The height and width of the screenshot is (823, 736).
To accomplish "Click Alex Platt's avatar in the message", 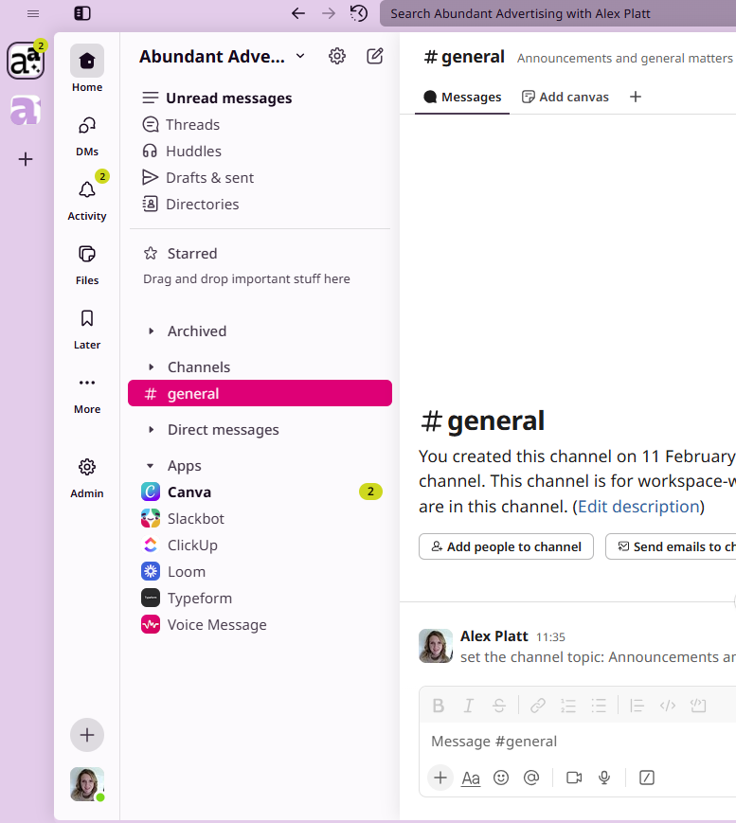I will pyautogui.click(x=436, y=646).
